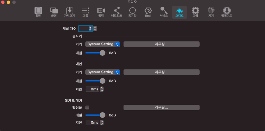Screen dimensions: 265x131
Task: Open 라우팅 for the 메인 section
Action: pos(161,72)
